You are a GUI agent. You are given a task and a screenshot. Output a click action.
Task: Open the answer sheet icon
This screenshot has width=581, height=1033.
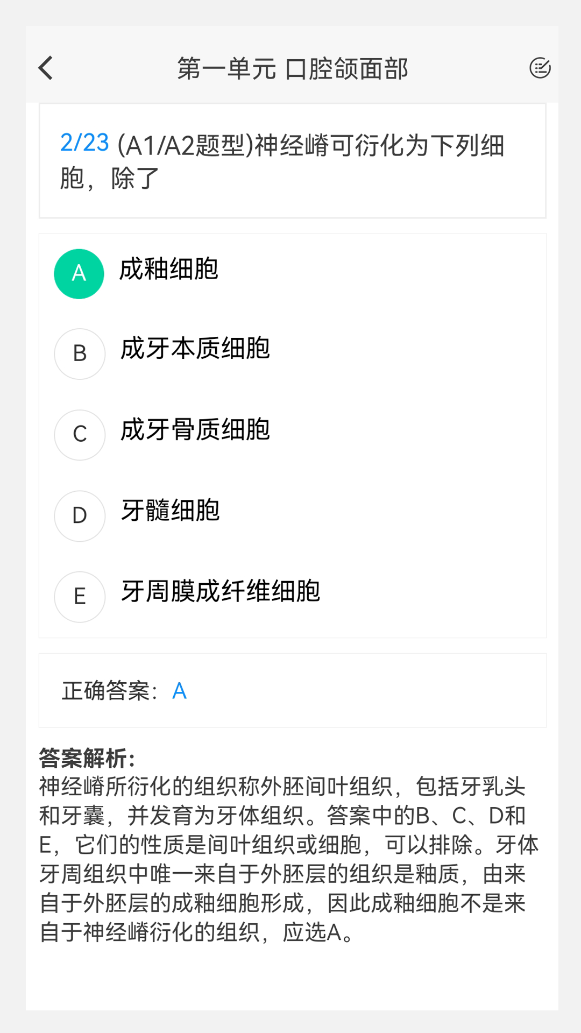[540, 68]
